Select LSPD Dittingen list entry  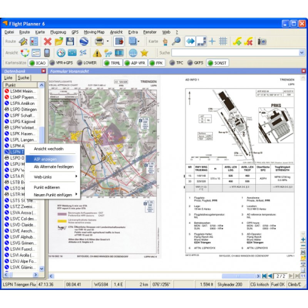(x=21, y=109)
